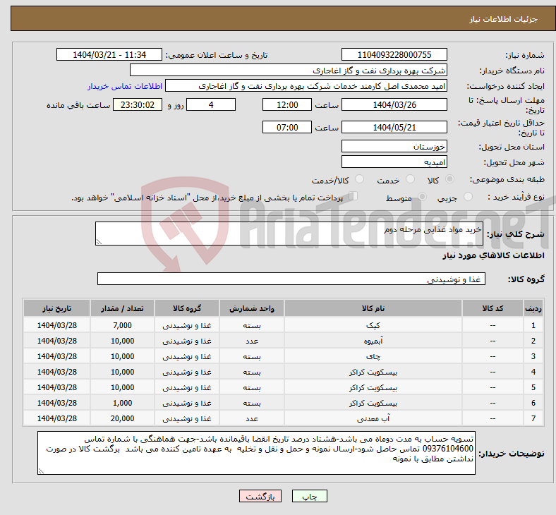Click the چاپ (print) button
Screen dimensions: 556x515
309,496
